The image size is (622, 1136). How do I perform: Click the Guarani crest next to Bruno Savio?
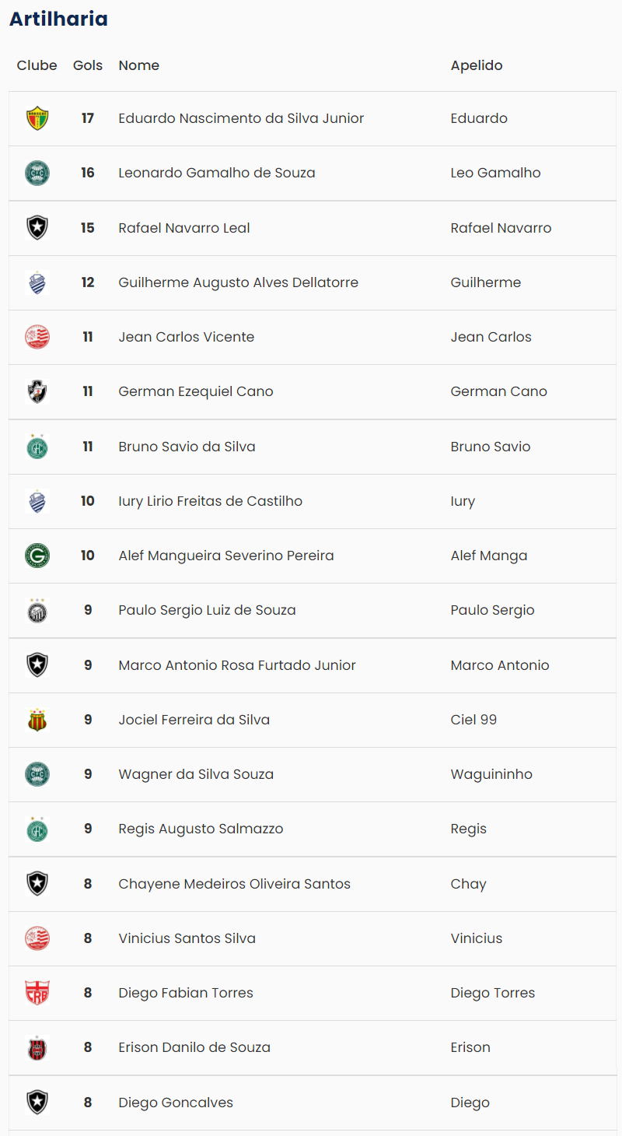pos(37,447)
